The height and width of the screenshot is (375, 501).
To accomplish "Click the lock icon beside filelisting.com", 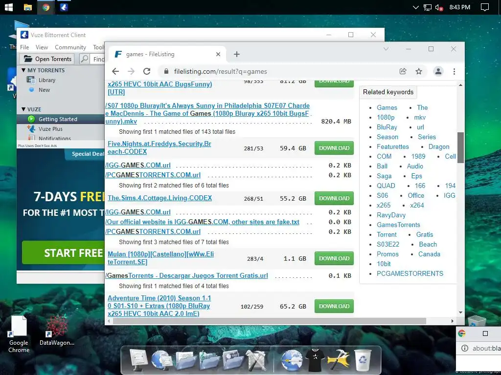I will tap(166, 71).
